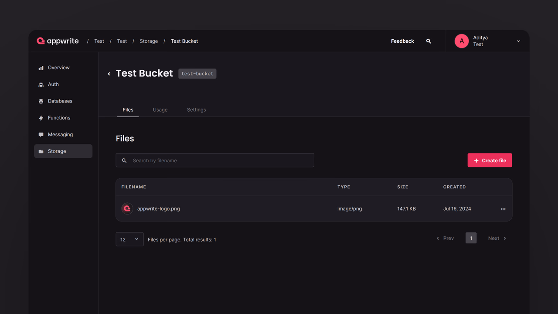The image size is (558, 314).
Task: Click the image/png type cell
Action: click(x=350, y=209)
